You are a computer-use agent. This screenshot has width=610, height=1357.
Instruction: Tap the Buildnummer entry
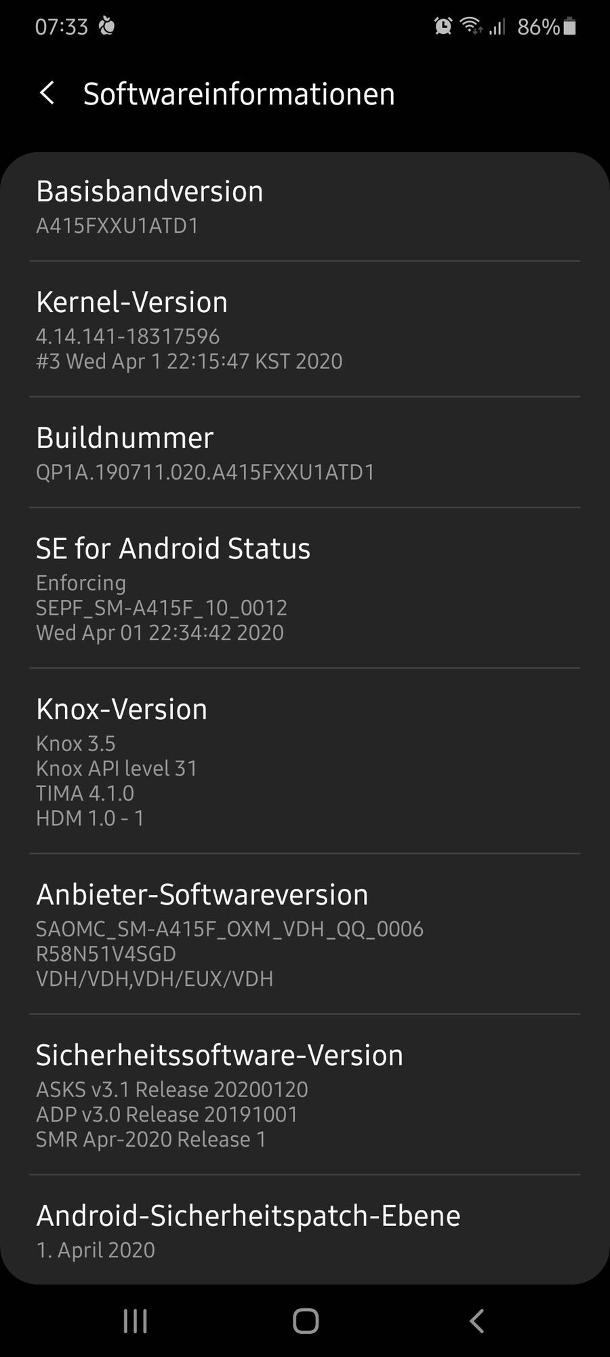pyautogui.click(x=305, y=453)
